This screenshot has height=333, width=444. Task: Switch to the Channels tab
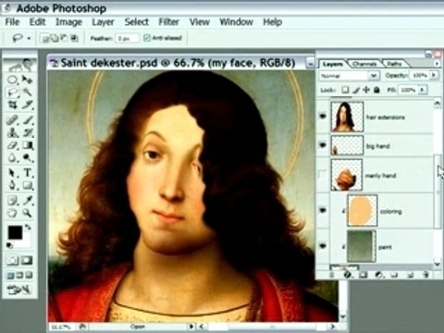click(364, 64)
